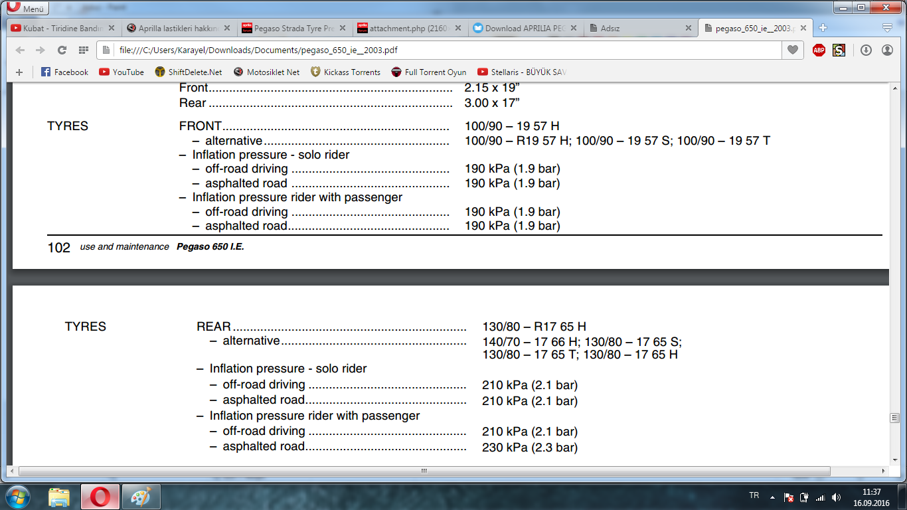Switch to the Adsız tab
The height and width of the screenshot is (510, 907).
click(641, 29)
